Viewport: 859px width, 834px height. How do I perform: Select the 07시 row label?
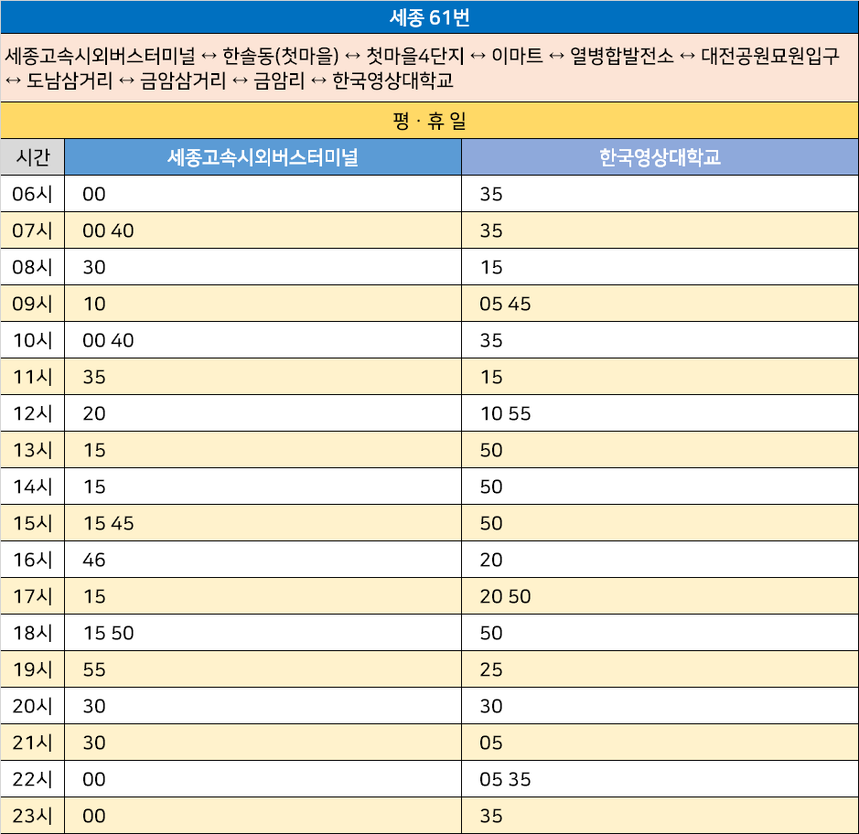(x=33, y=230)
